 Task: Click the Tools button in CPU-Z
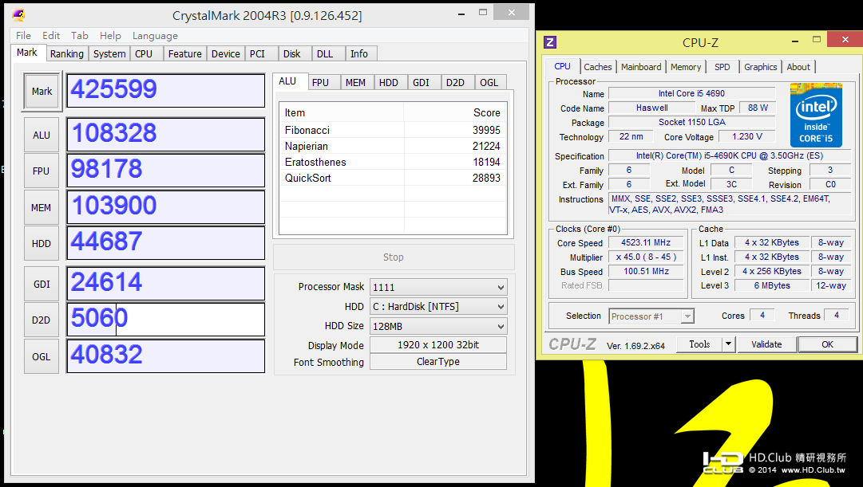(x=699, y=344)
